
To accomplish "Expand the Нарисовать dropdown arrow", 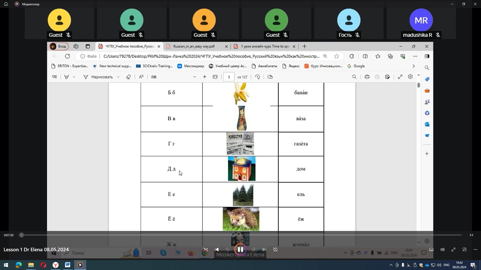I will pyautogui.click(x=118, y=77).
